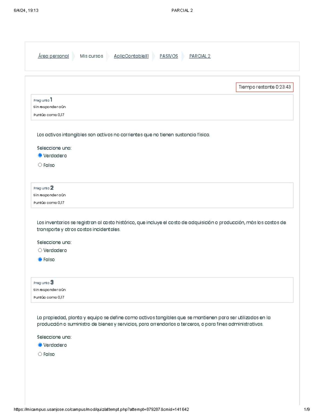Choose Falso for question 2
Screen dimensions: 324x420
point(40,260)
